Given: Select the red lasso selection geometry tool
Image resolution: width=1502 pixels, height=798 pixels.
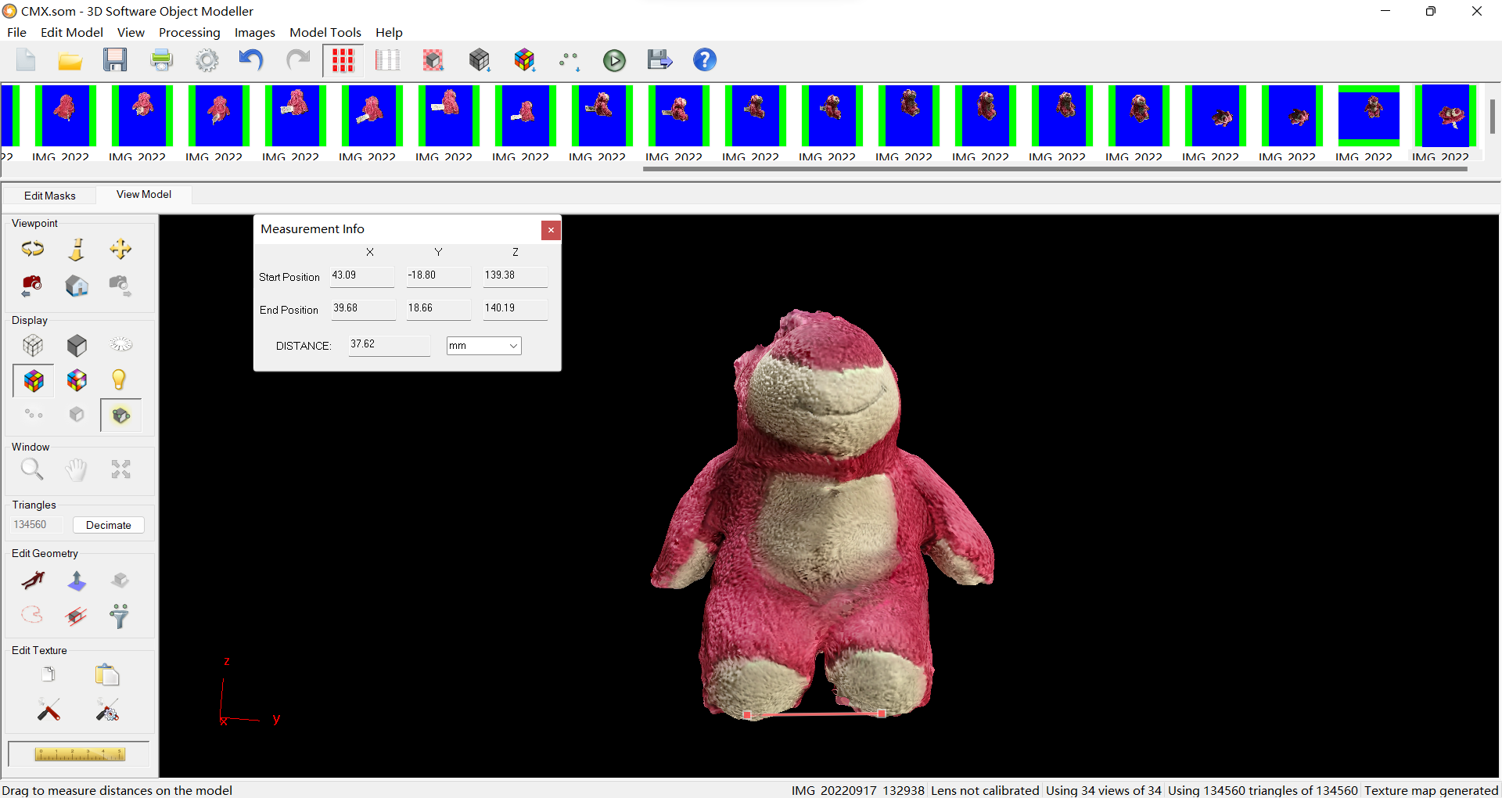Looking at the screenshot, I should coord(32,615).
